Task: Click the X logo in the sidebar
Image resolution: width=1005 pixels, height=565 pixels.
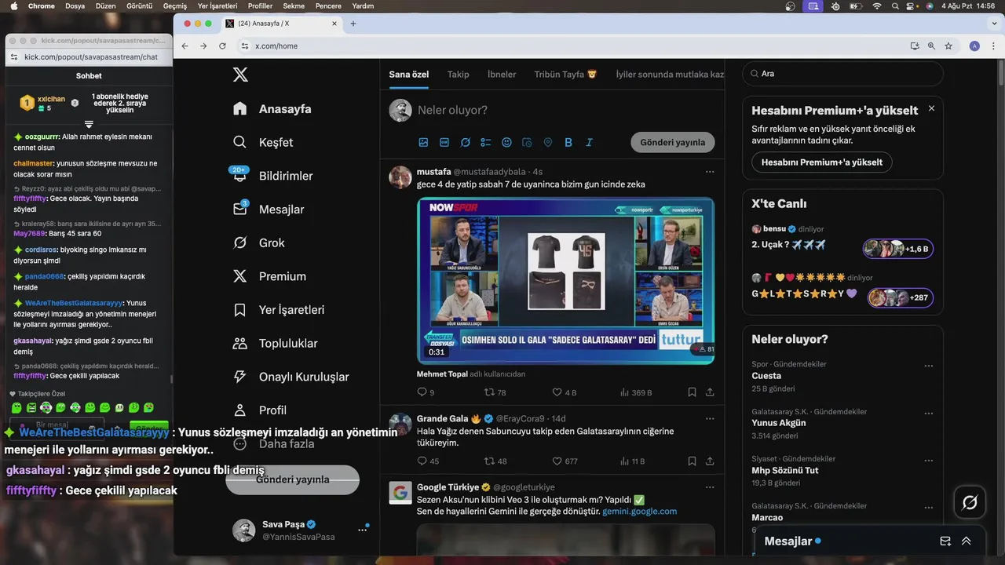Action: point(240,75)
